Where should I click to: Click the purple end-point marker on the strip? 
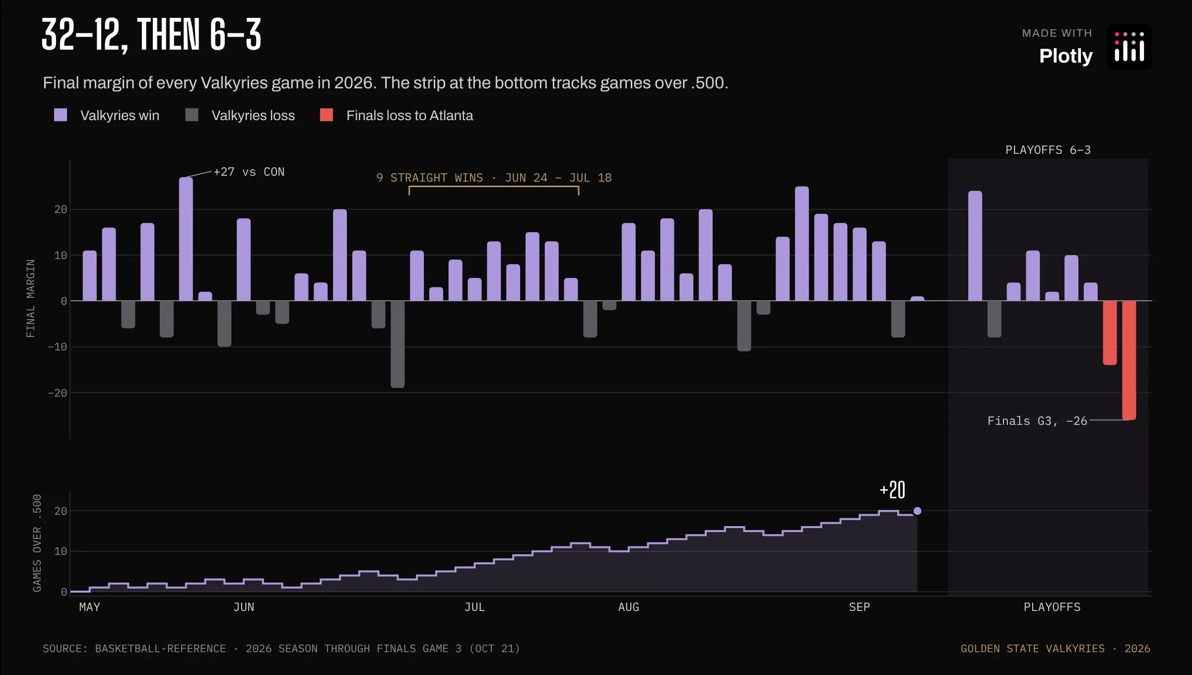[x=917, y=511]
